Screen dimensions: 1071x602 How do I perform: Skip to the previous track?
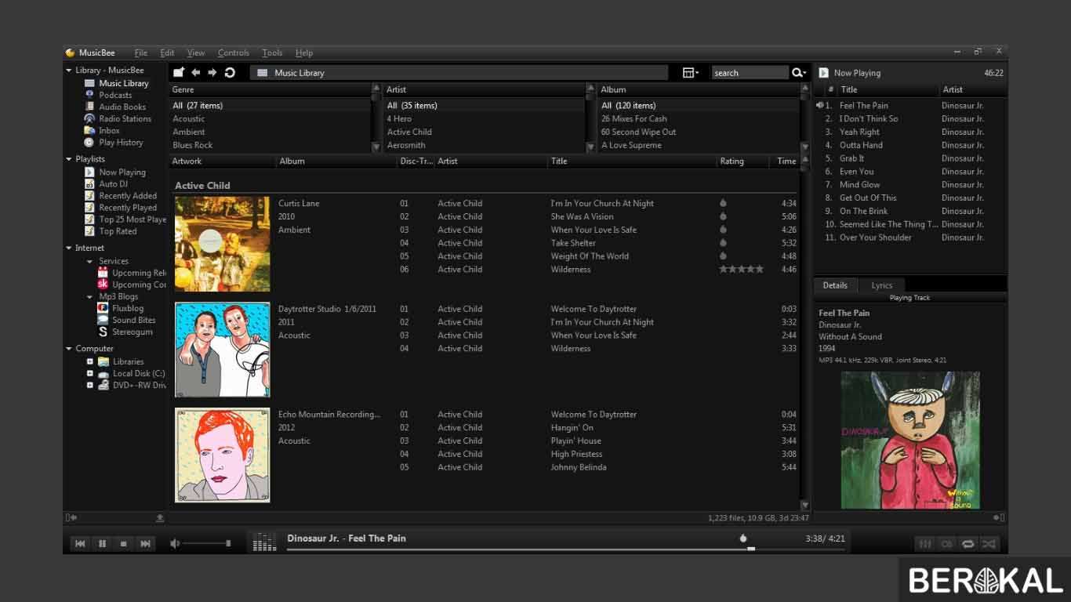(x=80, y=543)
